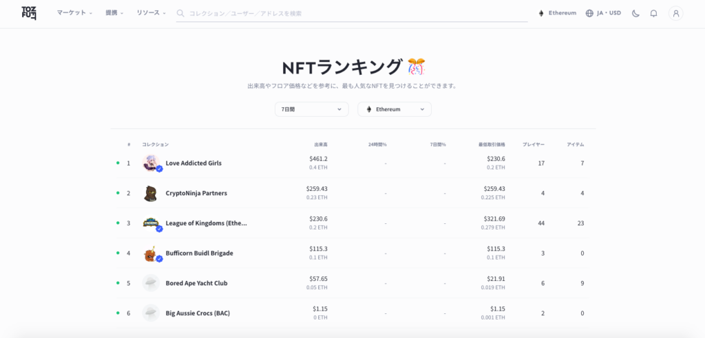Open Big Aussie Crocs (BAC) collection
Image resolution: width=705 pixels, height=338 pixels.
coord(198,313)
